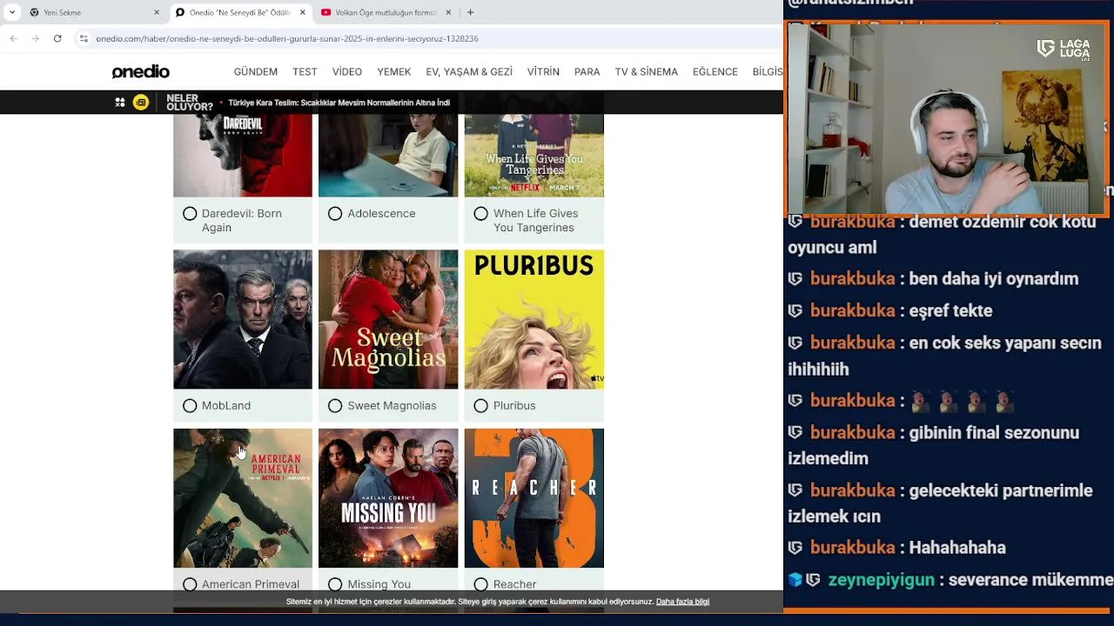Go to EV, YAŞAM & GEZİ section
The height and width of the screenshot is (626, 1114).
tap(469, 72)
